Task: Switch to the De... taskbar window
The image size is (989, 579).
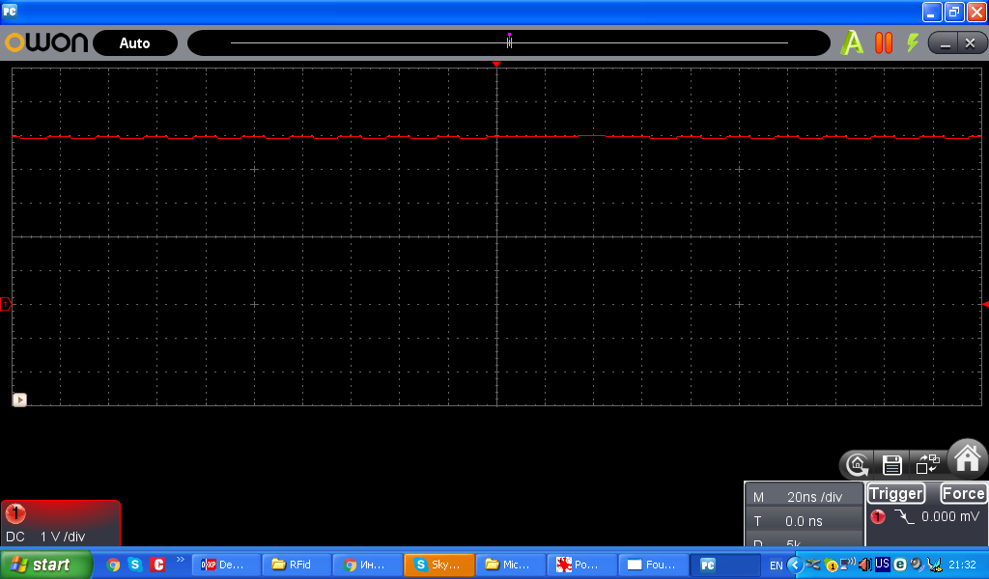Action: coord(226,565)
